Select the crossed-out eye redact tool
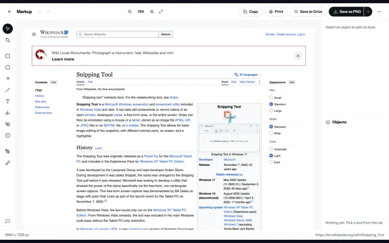Image resolution: width=389 pixels, height=243 pixels. pyautogui.click(x=8, y=124)
